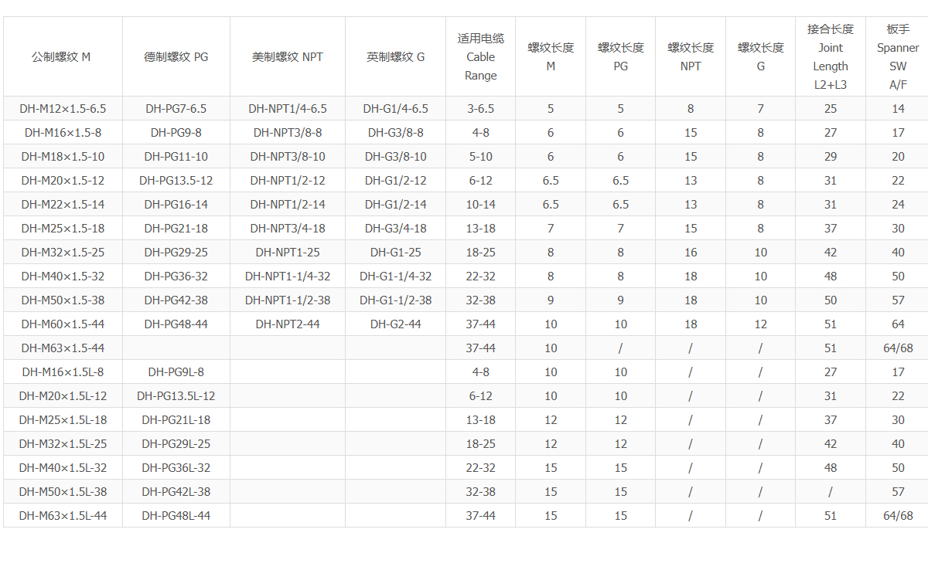Select the 板手 Spanner SW header
Image resolution: width=928 pixels, height=570 pixels.
(897, 57)
